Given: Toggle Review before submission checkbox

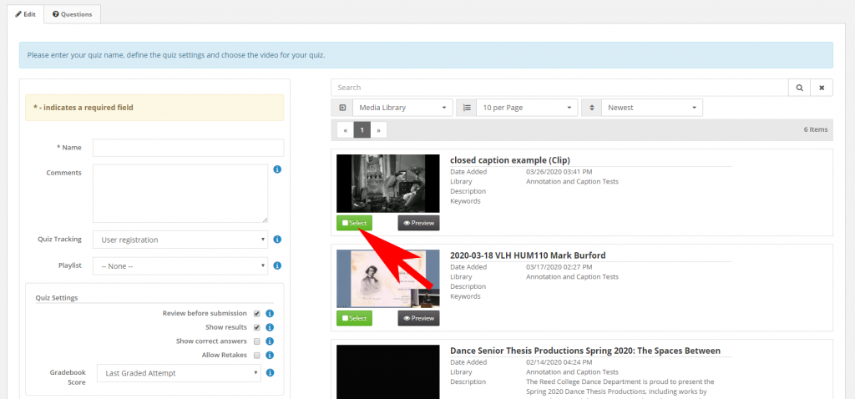Looking at the screenshot, I should pyautogui.click(x=257, y=313).
